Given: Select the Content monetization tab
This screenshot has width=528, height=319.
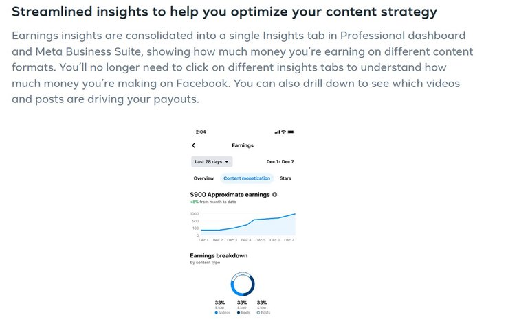Looking at the screenshot, I should pos(247,178).
